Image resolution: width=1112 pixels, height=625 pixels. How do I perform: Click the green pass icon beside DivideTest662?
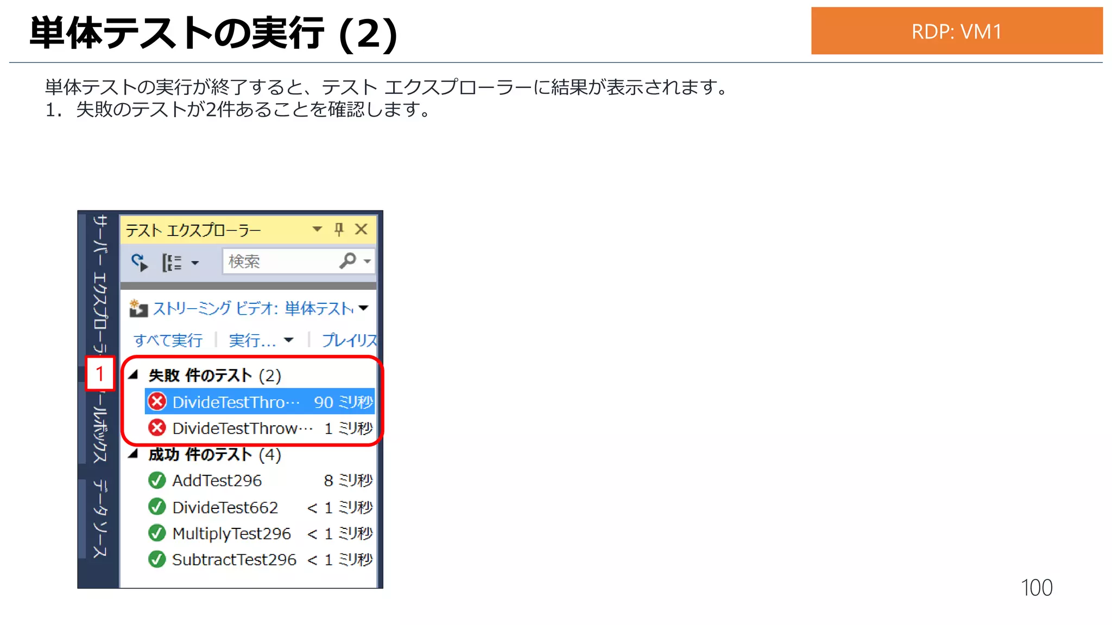pos(157,507)
